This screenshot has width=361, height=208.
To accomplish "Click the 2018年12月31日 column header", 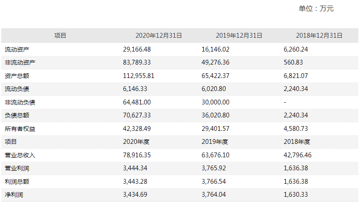I will 319,36.
